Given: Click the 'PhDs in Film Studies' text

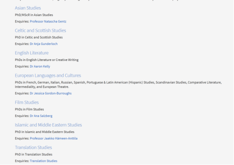Looking at the screenshot, I should pyautogui.click(x=29, y=109).
